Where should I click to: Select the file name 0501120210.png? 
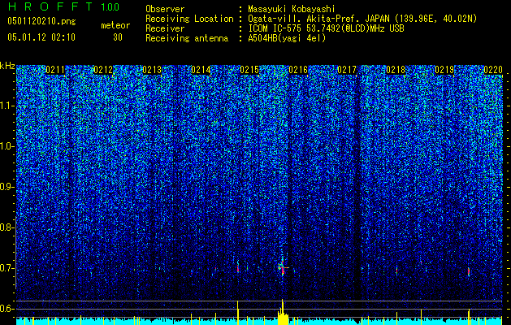[41, 21]
